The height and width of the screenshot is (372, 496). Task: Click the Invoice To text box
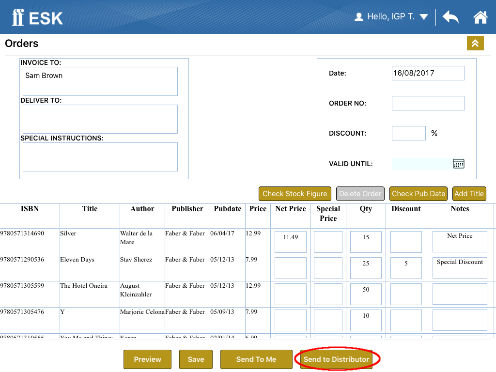pyautogui.click(x=100, y=81)
